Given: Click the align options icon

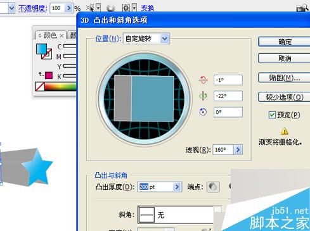Looking at the screenshot, I should (x=126, y=8).
